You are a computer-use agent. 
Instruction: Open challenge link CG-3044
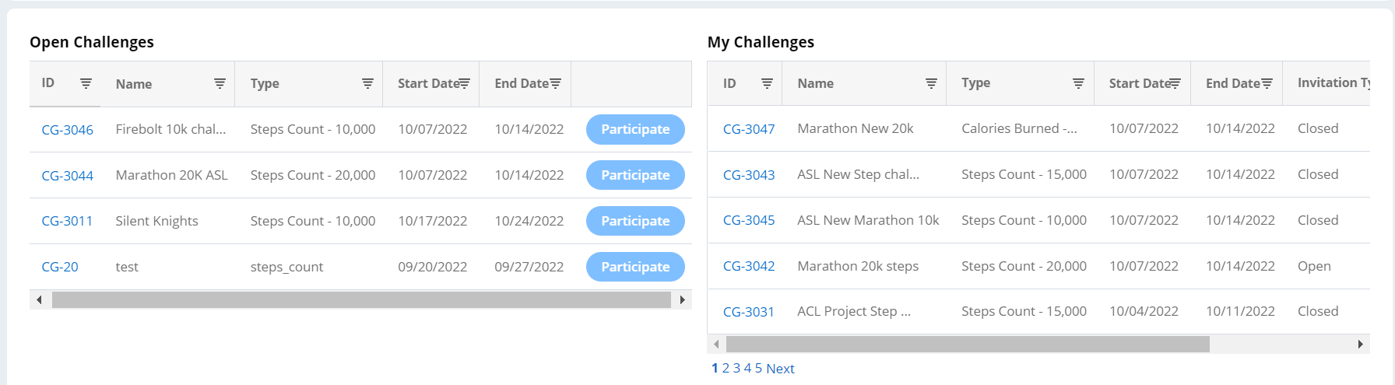[x=67, y=176]
